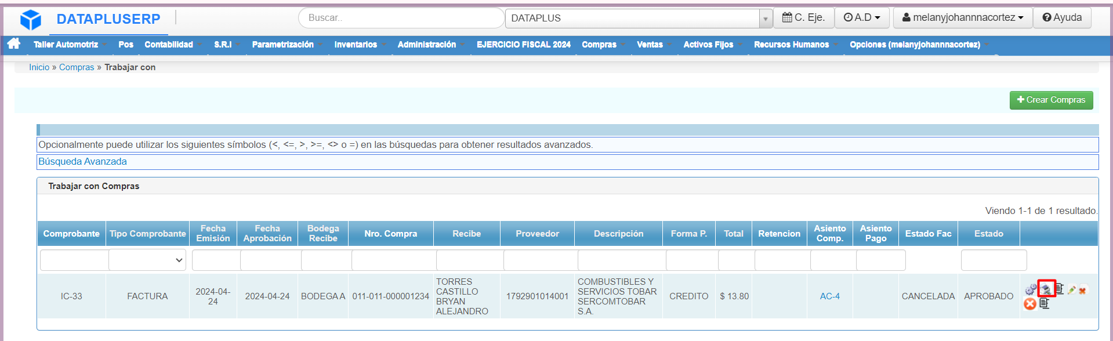Click Crear Compras green button
Viewport: 1113px width, 341px height.
coord(1051,100)
